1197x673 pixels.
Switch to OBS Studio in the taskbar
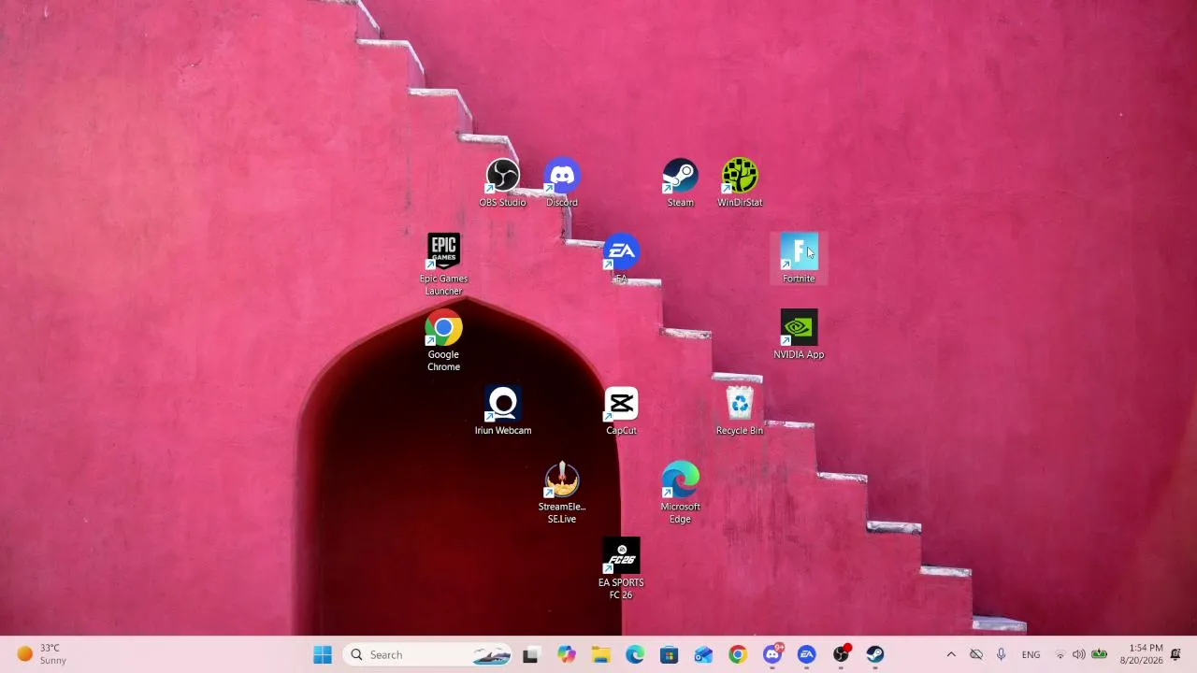(841, 655)
